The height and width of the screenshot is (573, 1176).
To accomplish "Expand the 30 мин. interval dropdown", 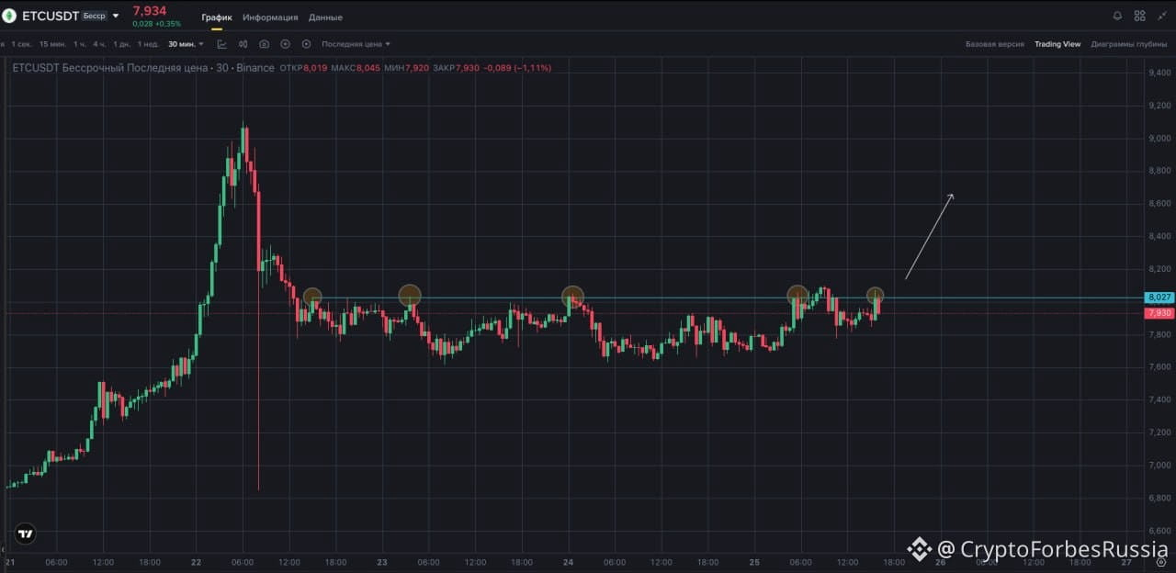I will click(x=186, y=44).
